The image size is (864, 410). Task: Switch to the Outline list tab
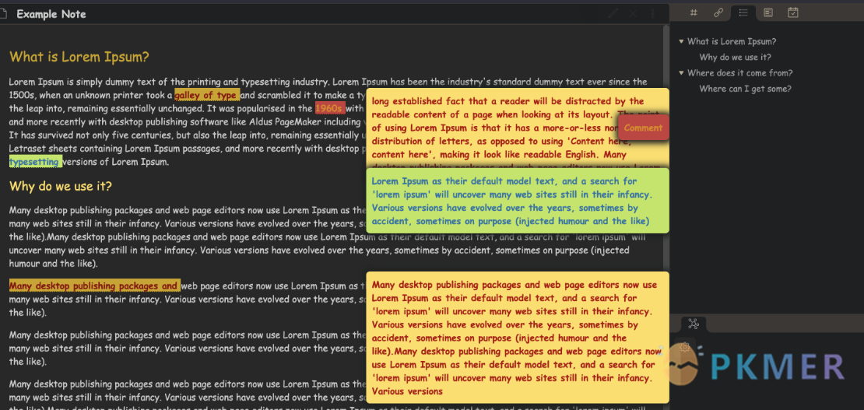click(x=743, y=12)
